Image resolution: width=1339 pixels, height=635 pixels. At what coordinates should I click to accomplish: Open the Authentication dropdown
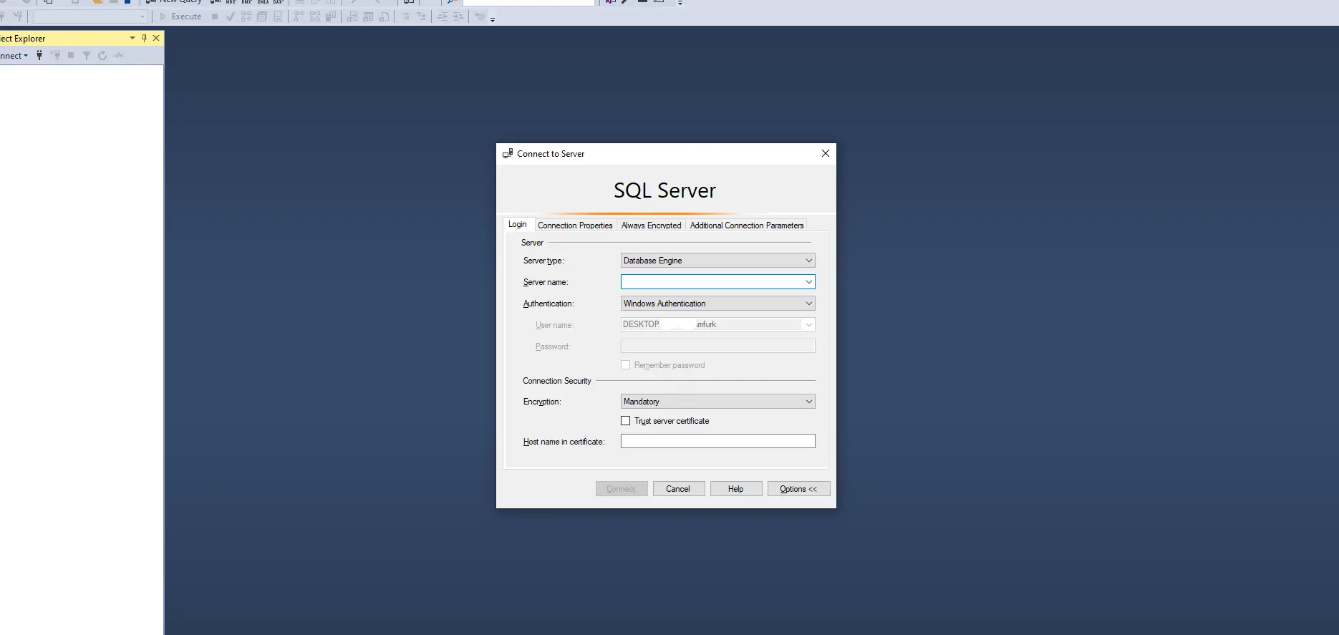coord(717,304)
